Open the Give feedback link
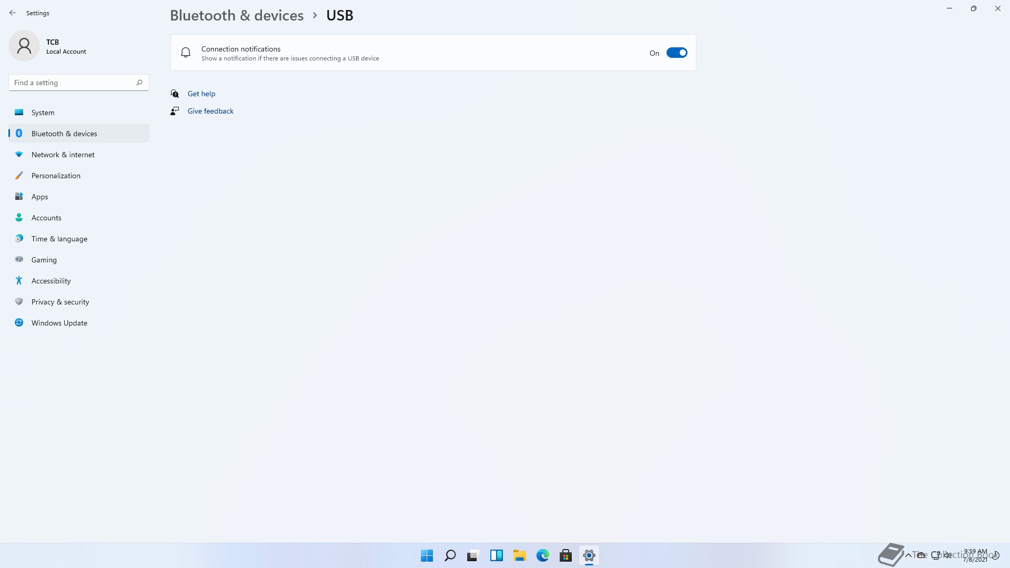 click(x=210, y=111)
